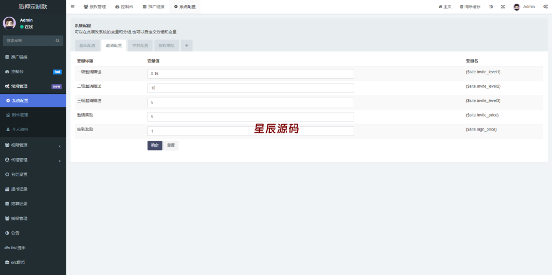Switch to the 控制台 top tab
This screenshot has width=552, height=275.
[125, 6]
